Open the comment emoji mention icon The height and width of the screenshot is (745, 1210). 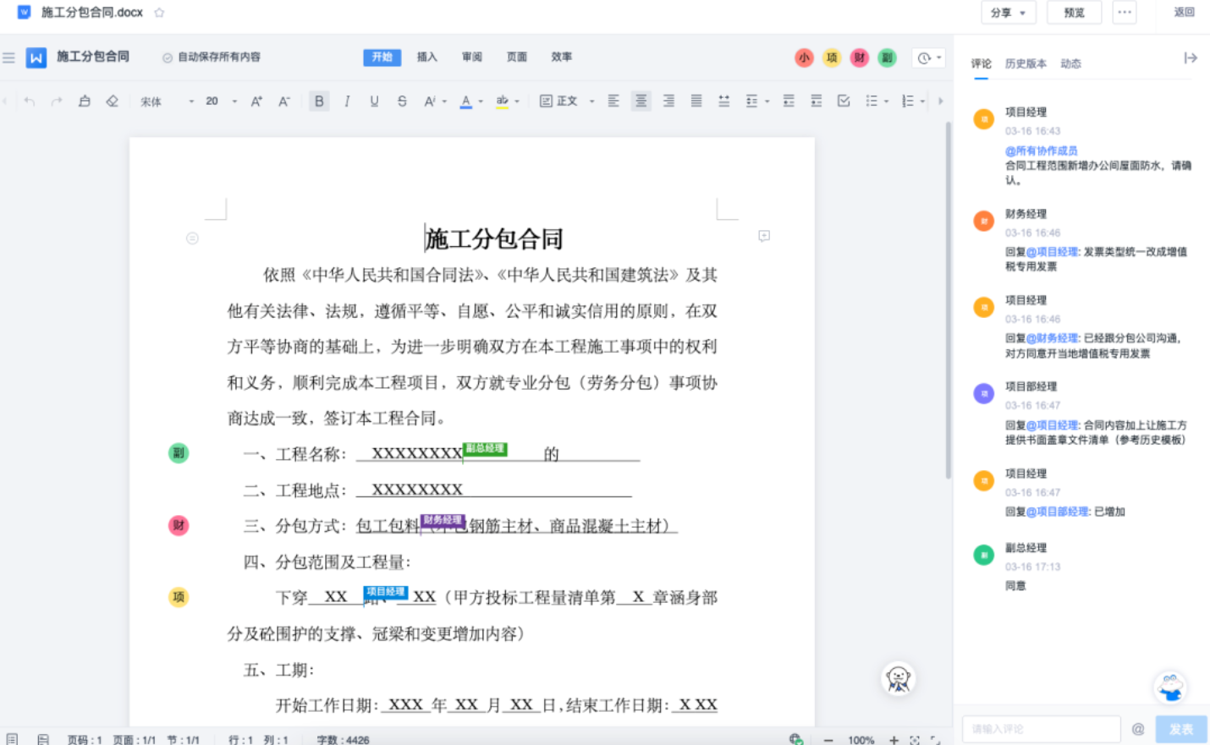(1138, 728)
